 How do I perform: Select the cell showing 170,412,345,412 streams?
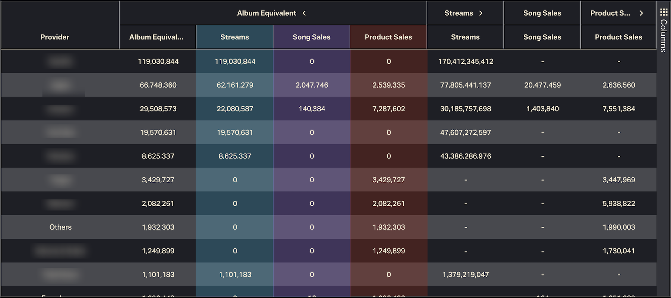(466, 61)
